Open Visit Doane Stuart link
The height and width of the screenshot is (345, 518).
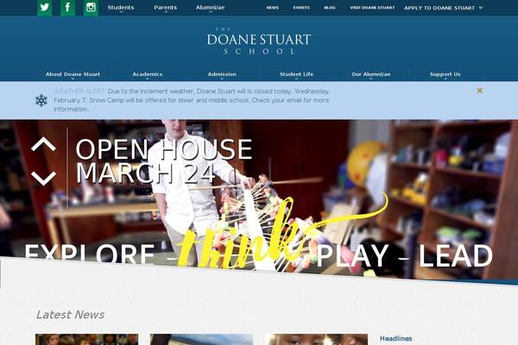click(372, 8)
